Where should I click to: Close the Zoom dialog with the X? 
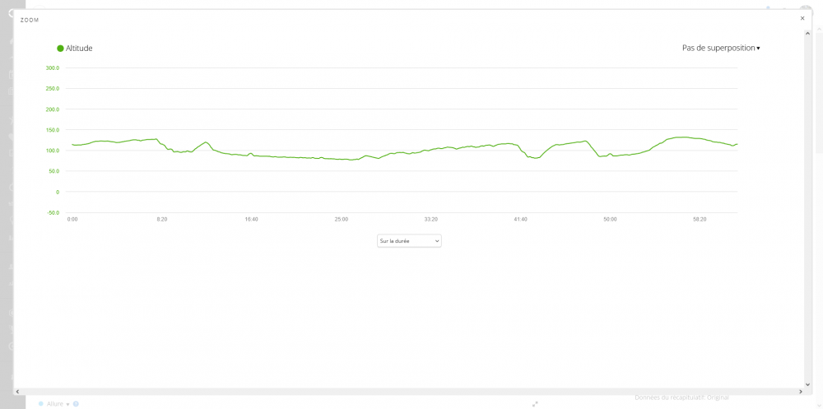pyautogui.click(x=802, y=18)
